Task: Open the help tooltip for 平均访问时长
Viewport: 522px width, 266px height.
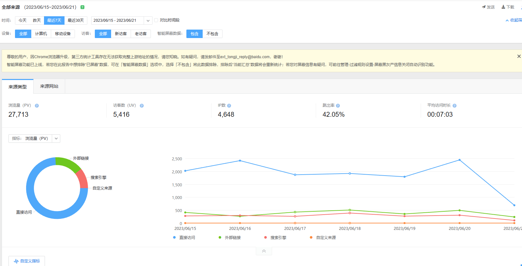Action: pos(455,106)
